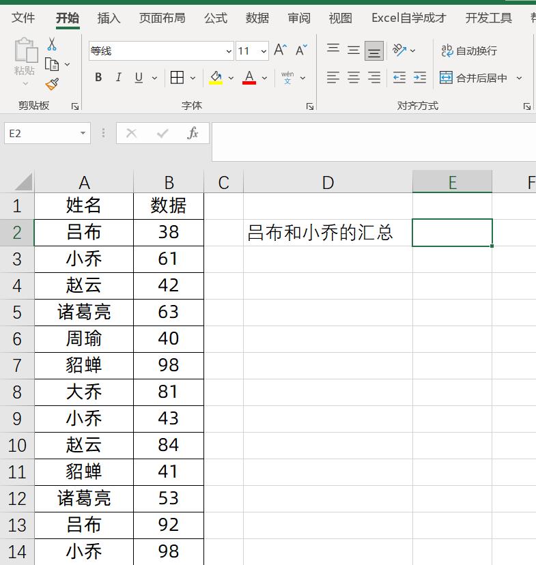The height and width of the screenshot is (565, 536).
Task: Increase indent
Action: pos(420,78)
